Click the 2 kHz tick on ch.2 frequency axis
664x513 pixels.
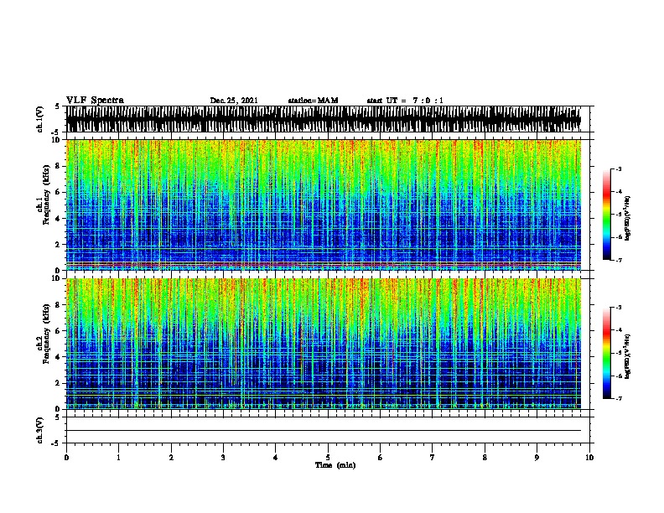59,383
